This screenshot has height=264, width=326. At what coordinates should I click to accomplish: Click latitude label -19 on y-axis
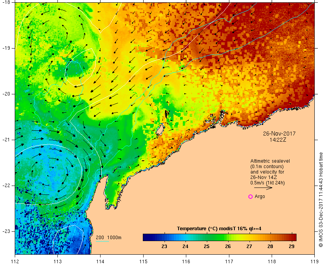click(6, 48)
